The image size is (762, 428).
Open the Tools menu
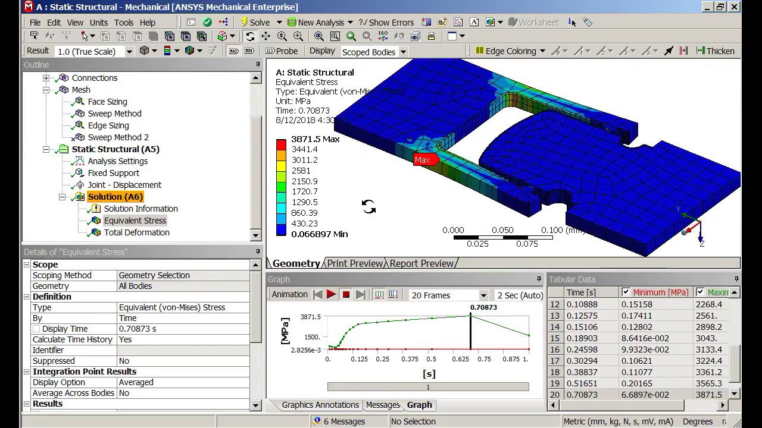[x=124, y=23]
